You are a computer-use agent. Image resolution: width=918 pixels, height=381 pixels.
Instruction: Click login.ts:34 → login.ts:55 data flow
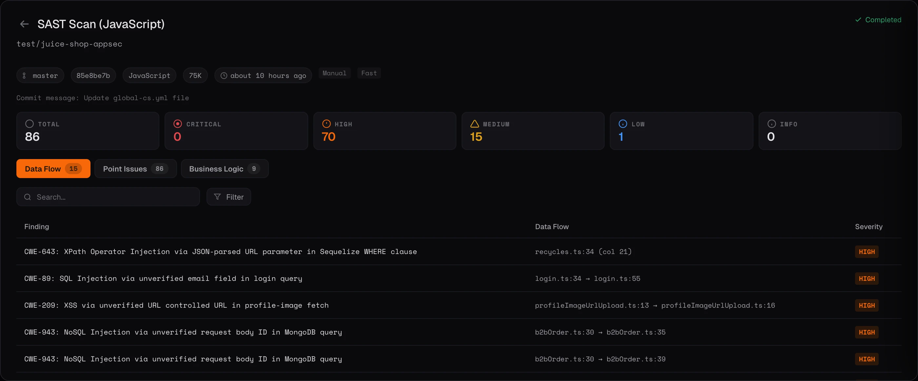pyautogui.click(x=587, y=278)
